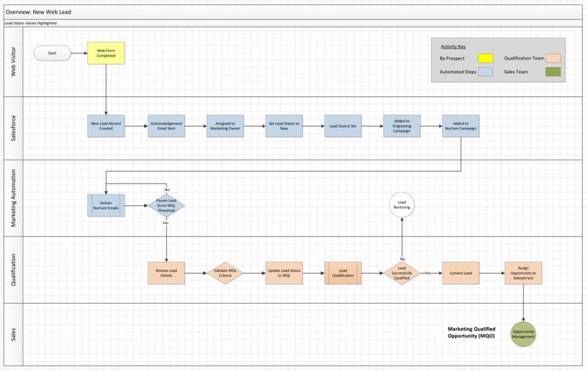Screen dimensions: 587x371
Task: Select the Assign Opportunity to Salesperson shape
Action: pyautogui.click(x=522, y=273)
